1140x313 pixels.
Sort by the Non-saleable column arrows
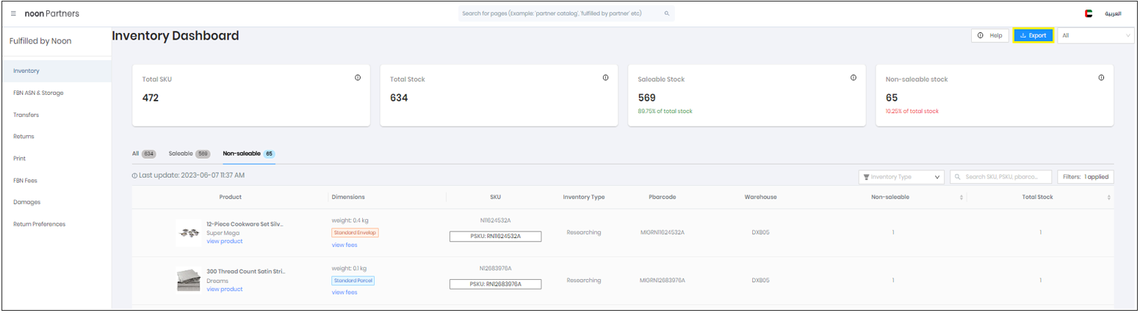[x=962, y=197]
